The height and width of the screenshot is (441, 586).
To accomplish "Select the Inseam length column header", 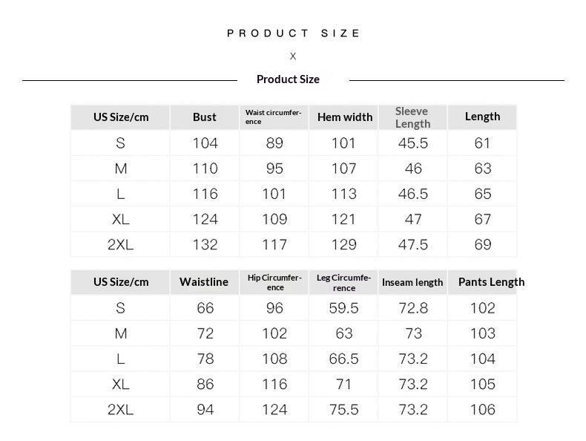I will (x=412, y=282).
